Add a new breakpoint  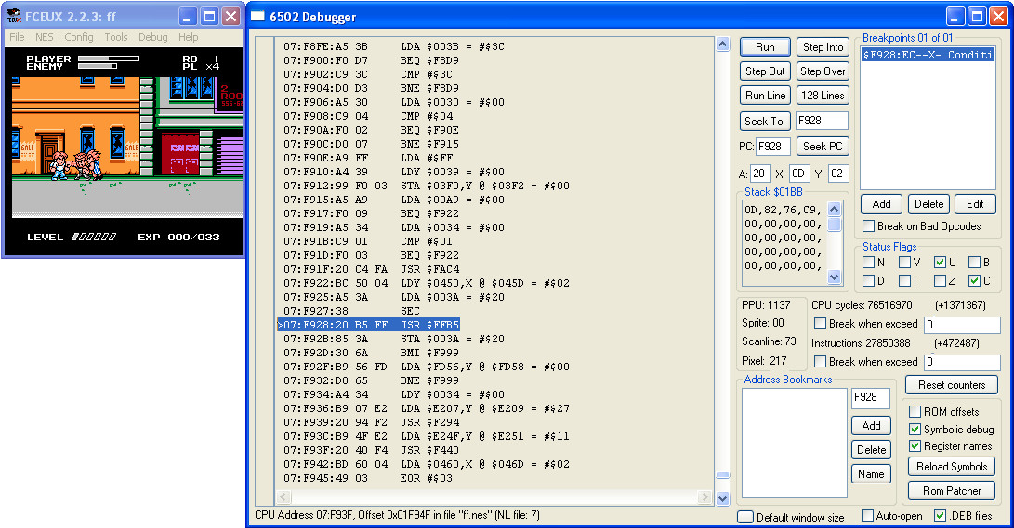coord(881,204)
